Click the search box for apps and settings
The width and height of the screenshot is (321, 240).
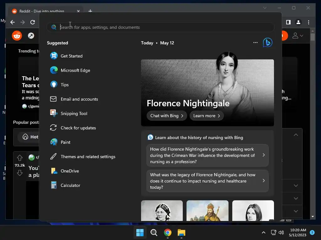pos(160,27)
